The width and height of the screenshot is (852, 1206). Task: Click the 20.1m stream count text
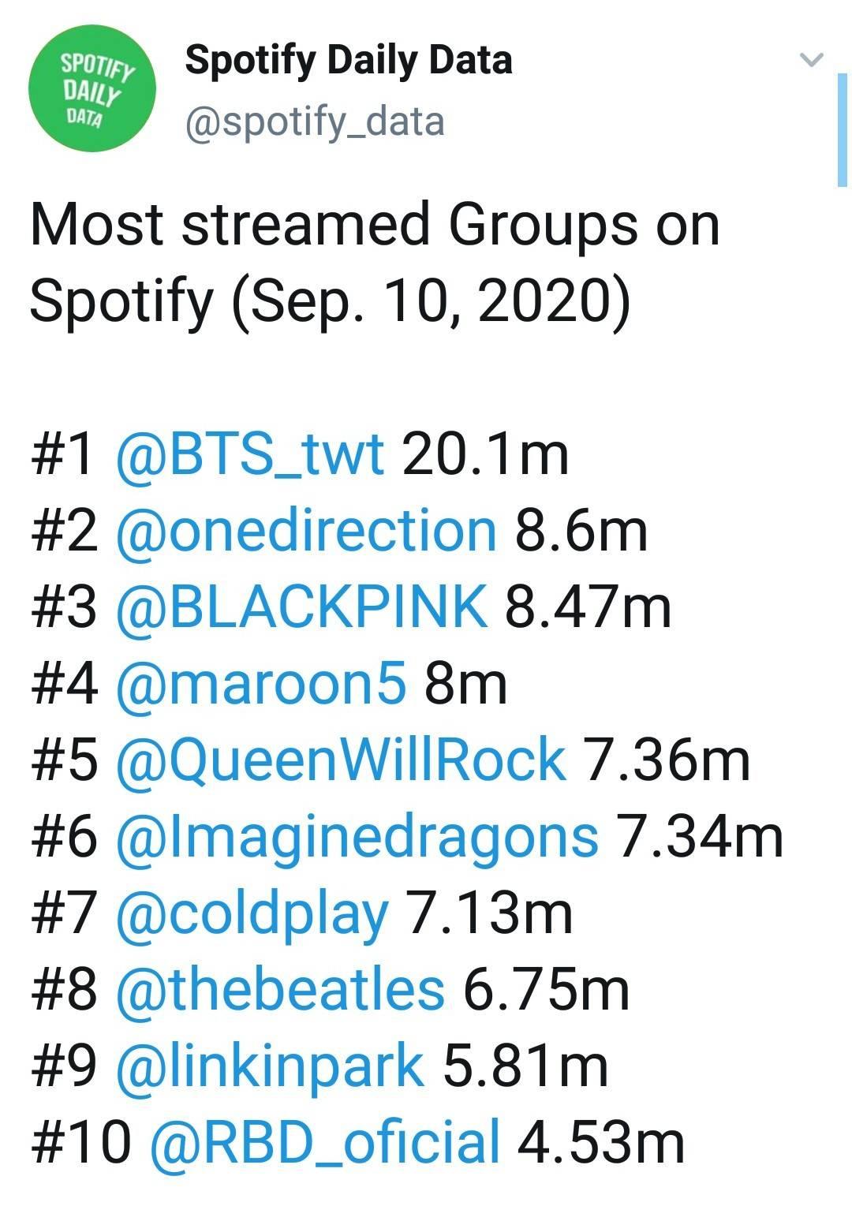(485, 454)
